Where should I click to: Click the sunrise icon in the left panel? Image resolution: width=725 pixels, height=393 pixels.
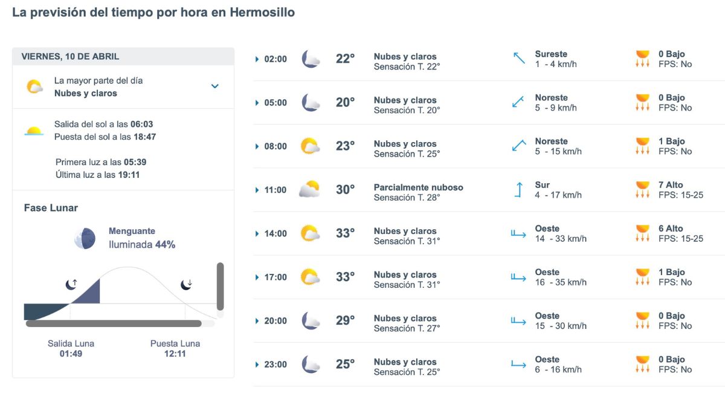click(35, 129)
